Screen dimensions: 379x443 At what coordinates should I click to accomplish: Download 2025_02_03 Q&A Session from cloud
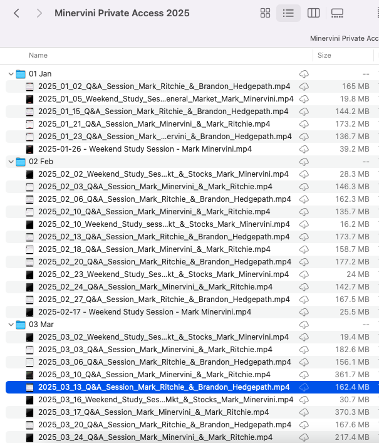tap(304, 187)
